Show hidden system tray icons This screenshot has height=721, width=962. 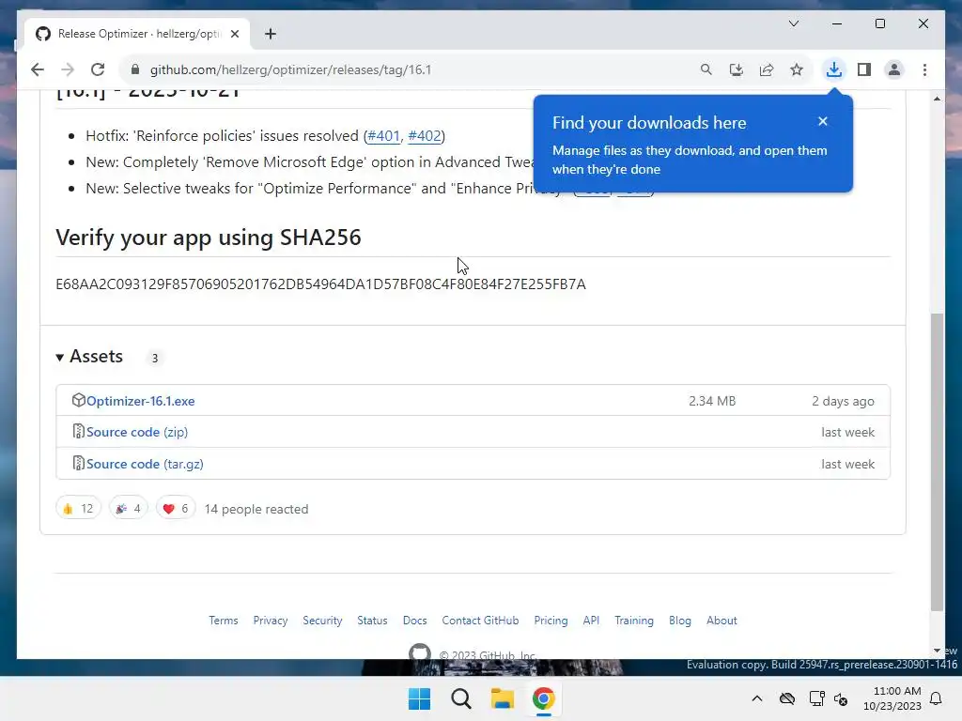pos(757,698)
